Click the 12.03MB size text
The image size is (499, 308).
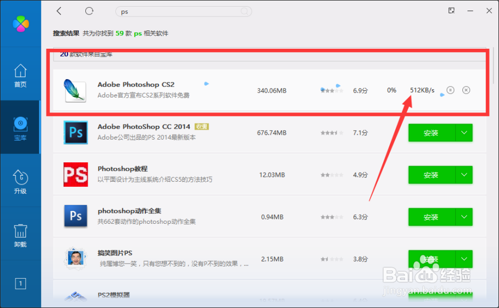tap(272, 175)
